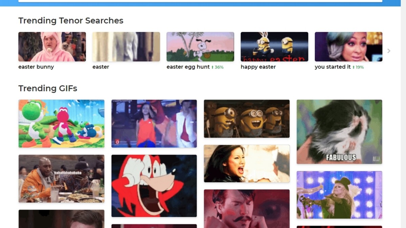Click the 'happy easter' text label
Image resolution: width=406 pixels, height=228 pixels.
(258, 67)
